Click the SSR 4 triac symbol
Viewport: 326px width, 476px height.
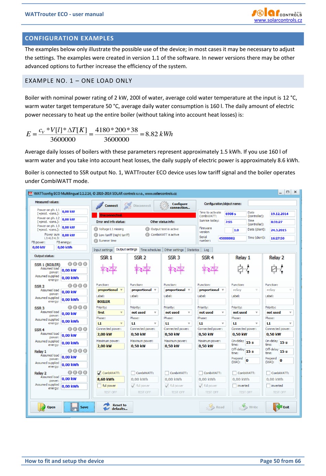210,269
